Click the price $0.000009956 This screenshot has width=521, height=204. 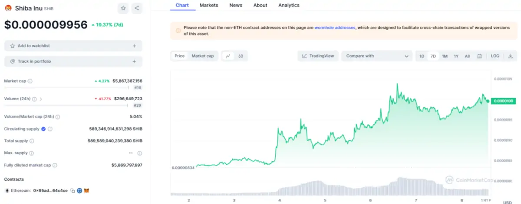click(x=46, y=25)
